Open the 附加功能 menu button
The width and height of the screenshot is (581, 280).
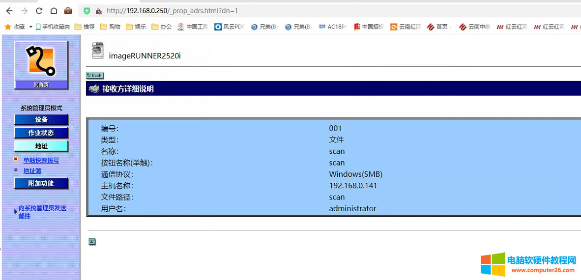pos(41,183)
